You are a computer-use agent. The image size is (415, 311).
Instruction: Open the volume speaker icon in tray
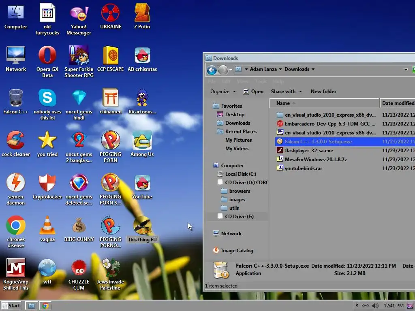375,306
